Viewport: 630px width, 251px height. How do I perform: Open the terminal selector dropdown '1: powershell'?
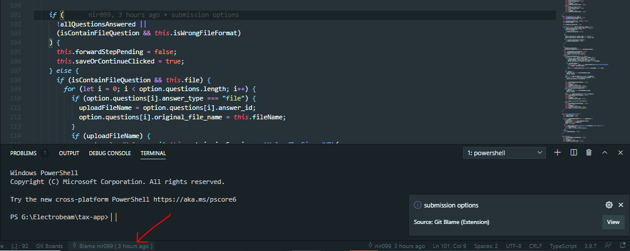tap(504, 153)
